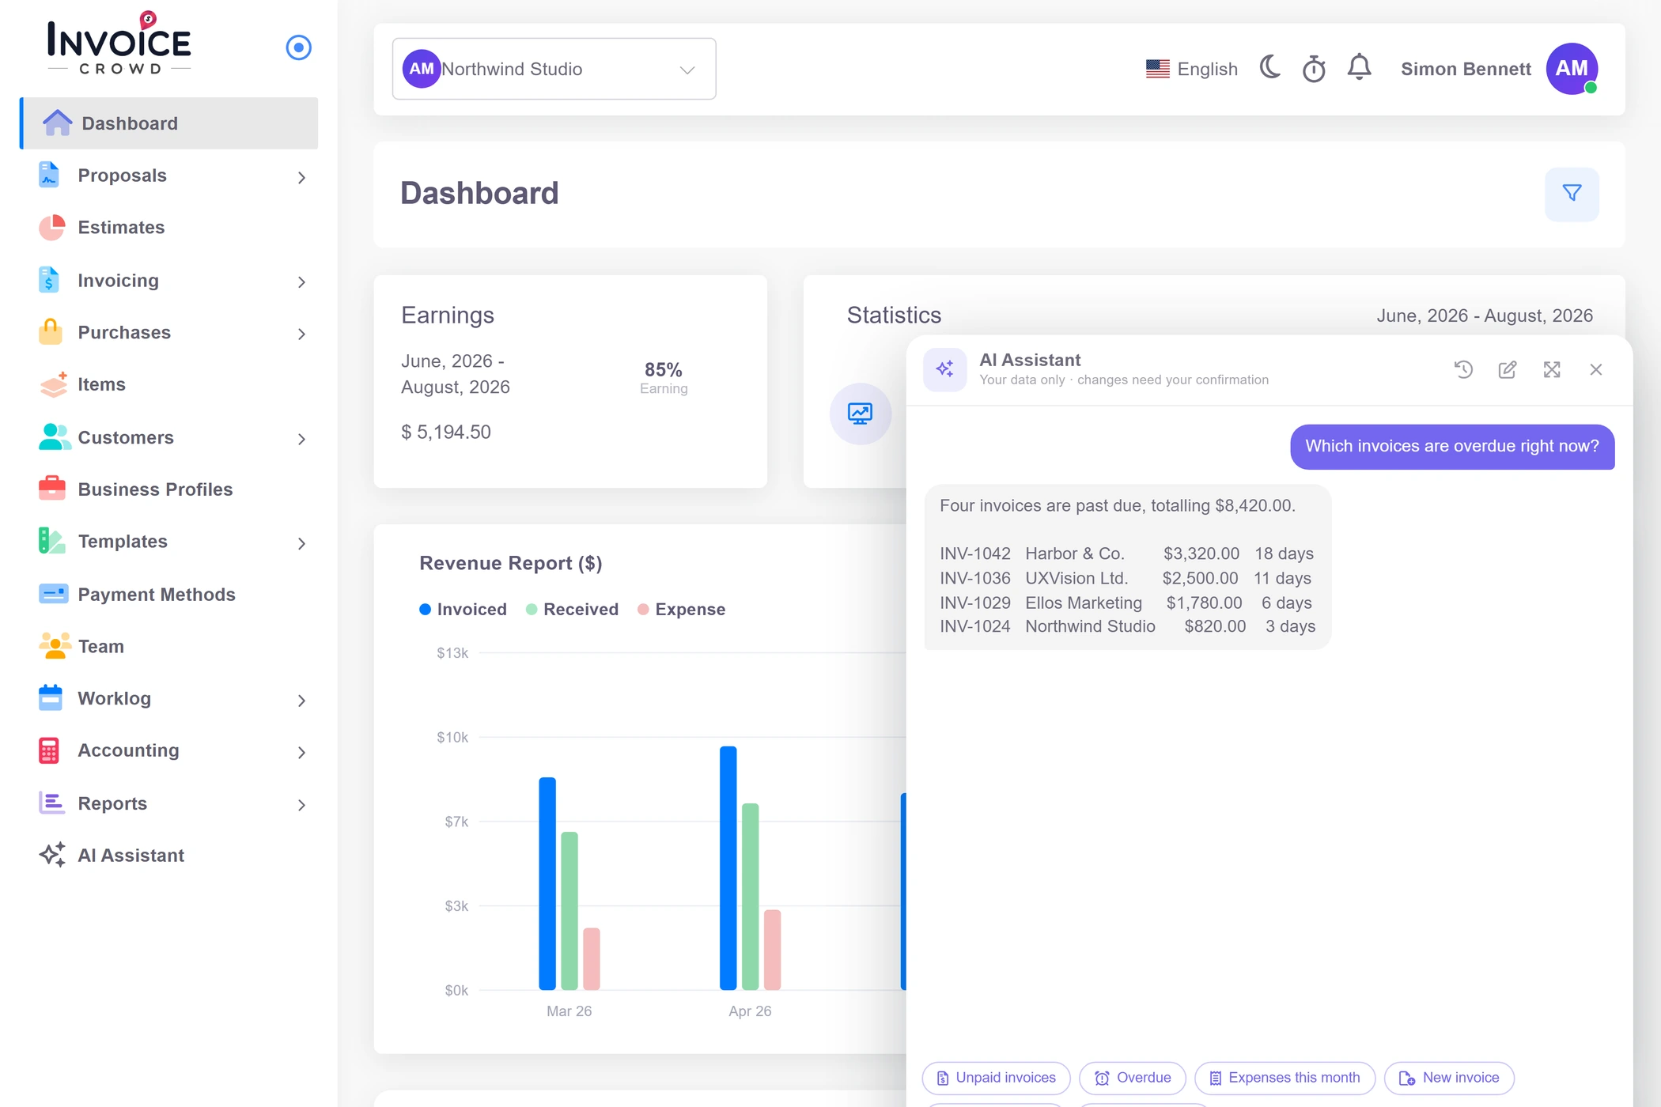This screenshot has width=1661, height=1107.
Task: Open the Northwind Studio business dropdown
Action: tap(554, 69)
